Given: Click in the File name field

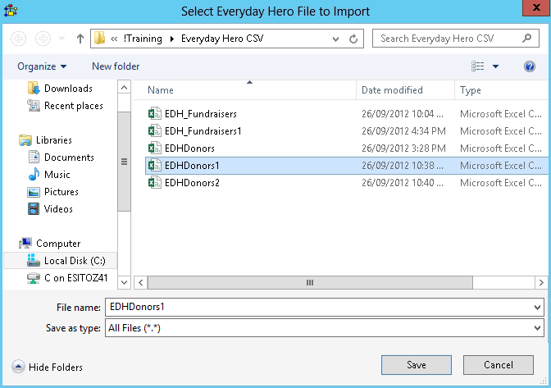Looking at the screenshot, I should click(318, 307).
